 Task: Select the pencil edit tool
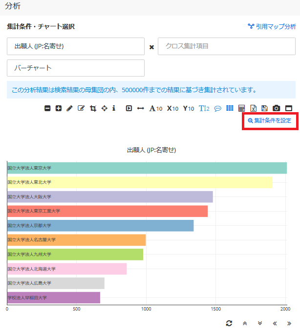69,108
